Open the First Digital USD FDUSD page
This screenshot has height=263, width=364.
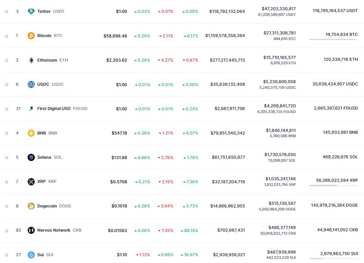pos(62,108)
